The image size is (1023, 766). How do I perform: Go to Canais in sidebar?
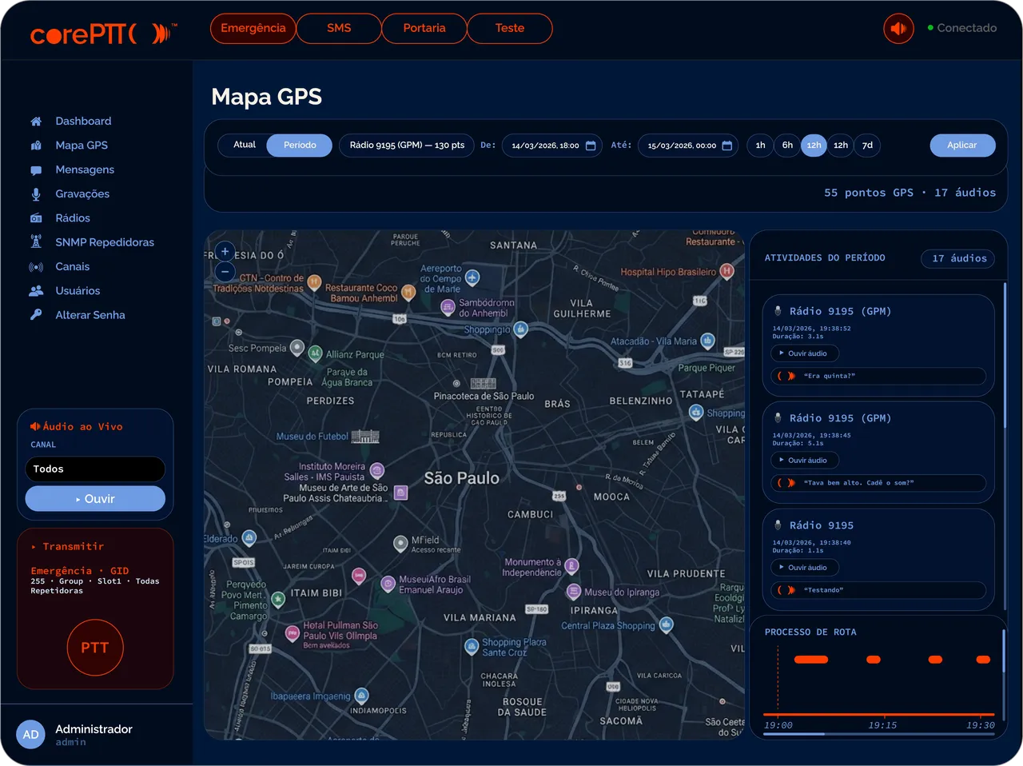(x=73, y=267)
